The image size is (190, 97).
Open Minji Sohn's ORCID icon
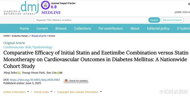pos(19,73)
